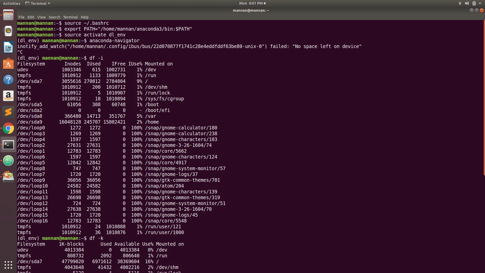
Task: Open Sublime Text dock icon
Action: [8, 112]
